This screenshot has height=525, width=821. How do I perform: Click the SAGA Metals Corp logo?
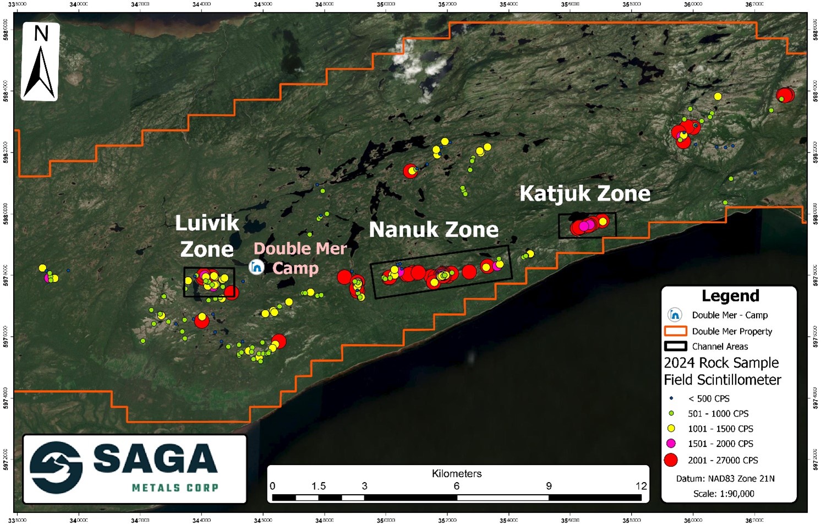point(134,468)
